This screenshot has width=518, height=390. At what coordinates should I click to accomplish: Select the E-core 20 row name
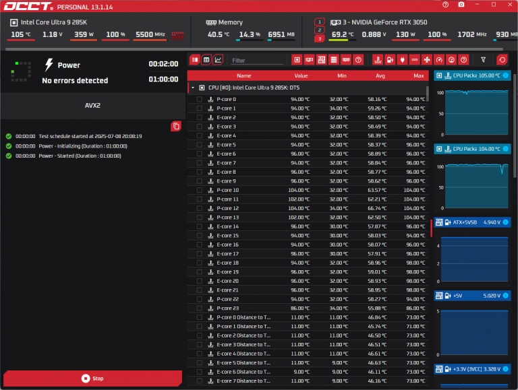(x=227, y=281)
